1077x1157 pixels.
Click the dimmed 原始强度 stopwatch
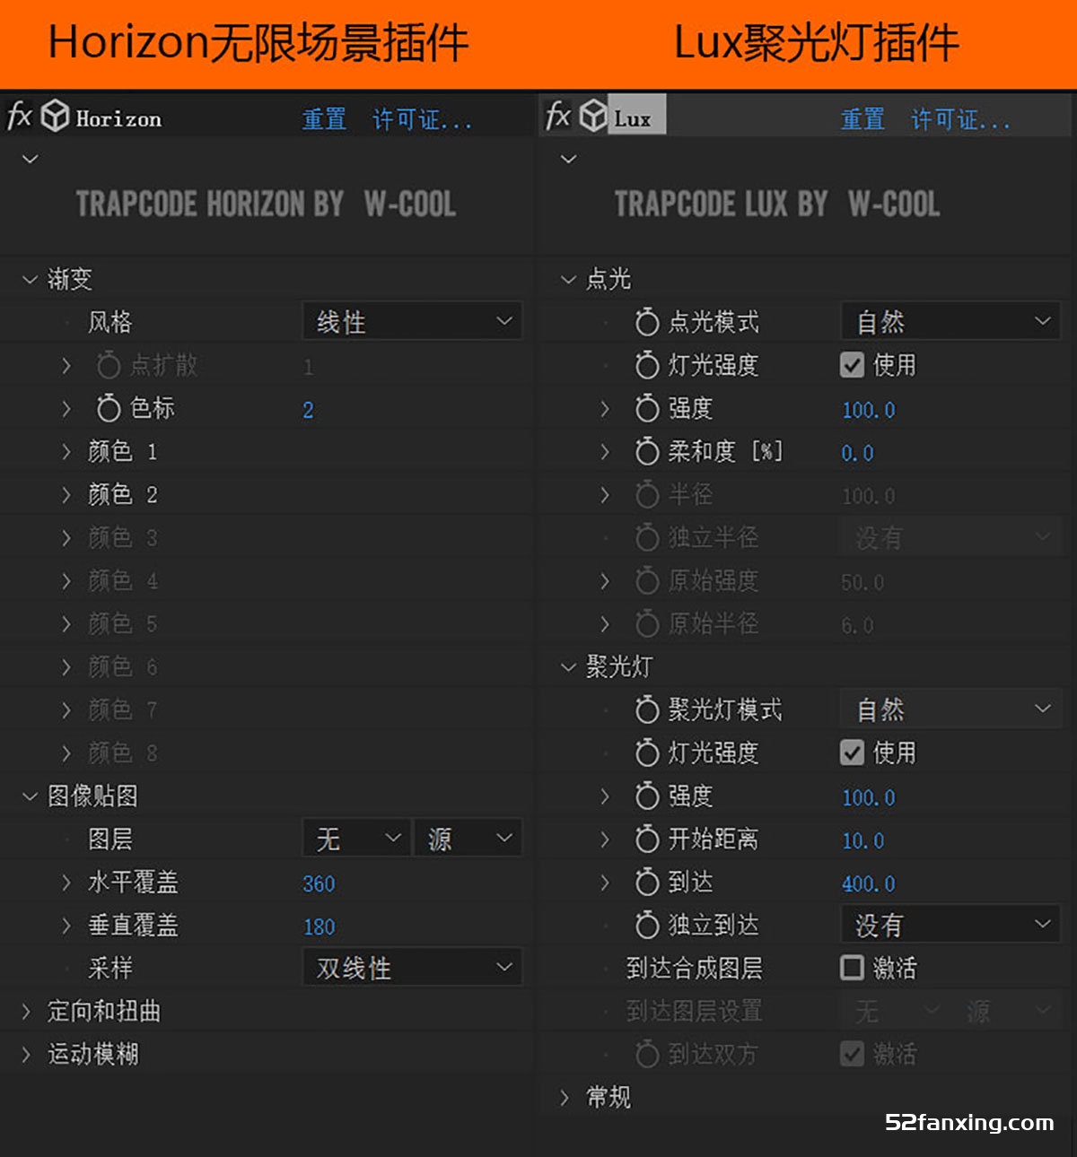(x=647, y=580)
